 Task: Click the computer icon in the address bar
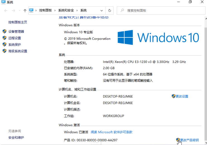(32, 11)
